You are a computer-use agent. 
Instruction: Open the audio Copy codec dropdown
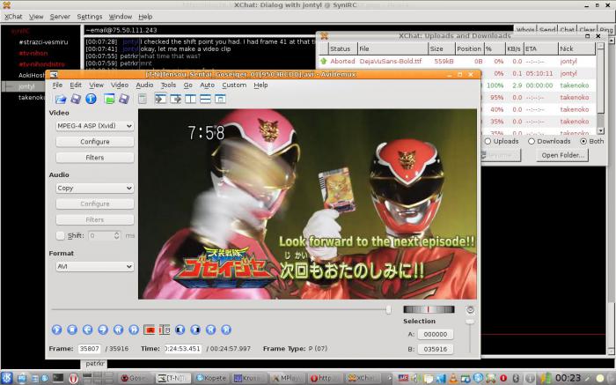click(95, 188)
